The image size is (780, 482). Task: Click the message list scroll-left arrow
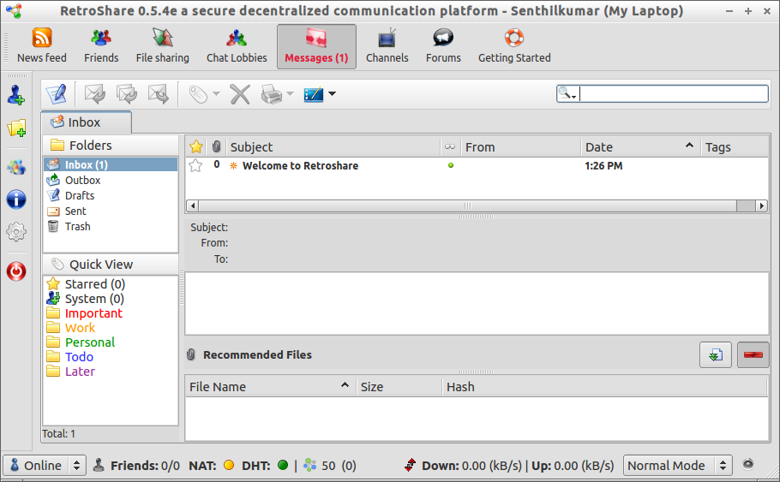pos(193,205)
